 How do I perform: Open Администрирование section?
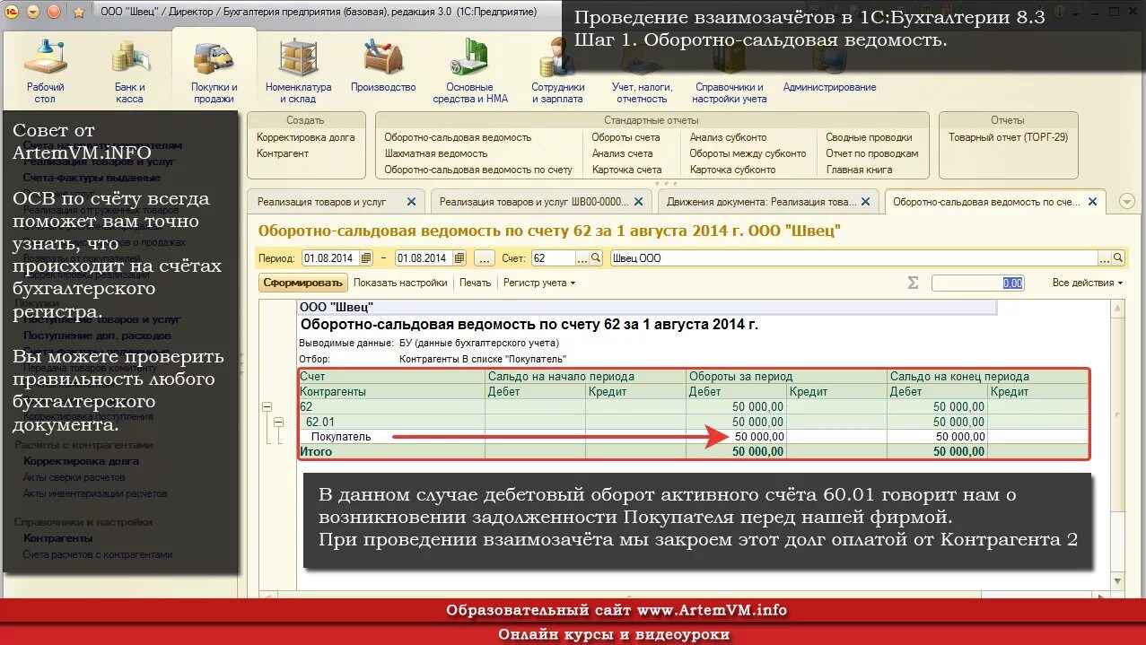click(x=830, y=67)
